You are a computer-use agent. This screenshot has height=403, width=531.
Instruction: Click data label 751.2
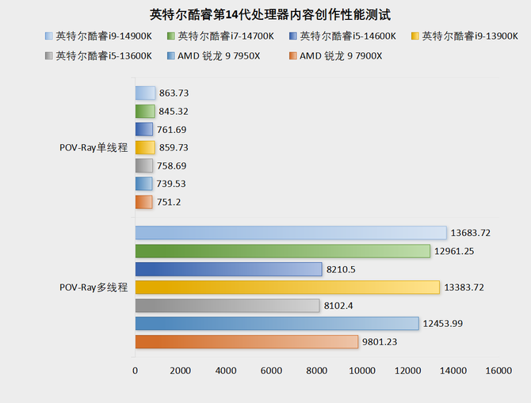point(169,202)
